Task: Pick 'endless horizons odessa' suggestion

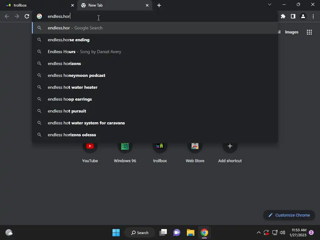Action: [155, 135]
